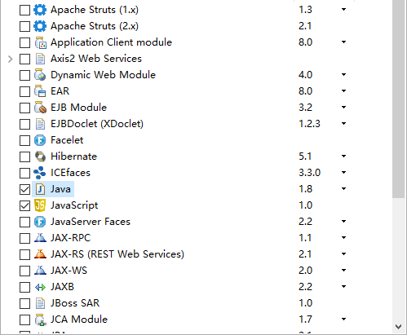The height and width of the screenshot is (335, 407).
Task: Tick the Hibernate facet checkbox
Action: coord(24,156)
